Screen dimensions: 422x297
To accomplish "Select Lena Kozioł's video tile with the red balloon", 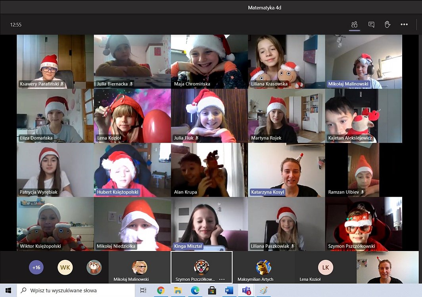I will 132,116.
